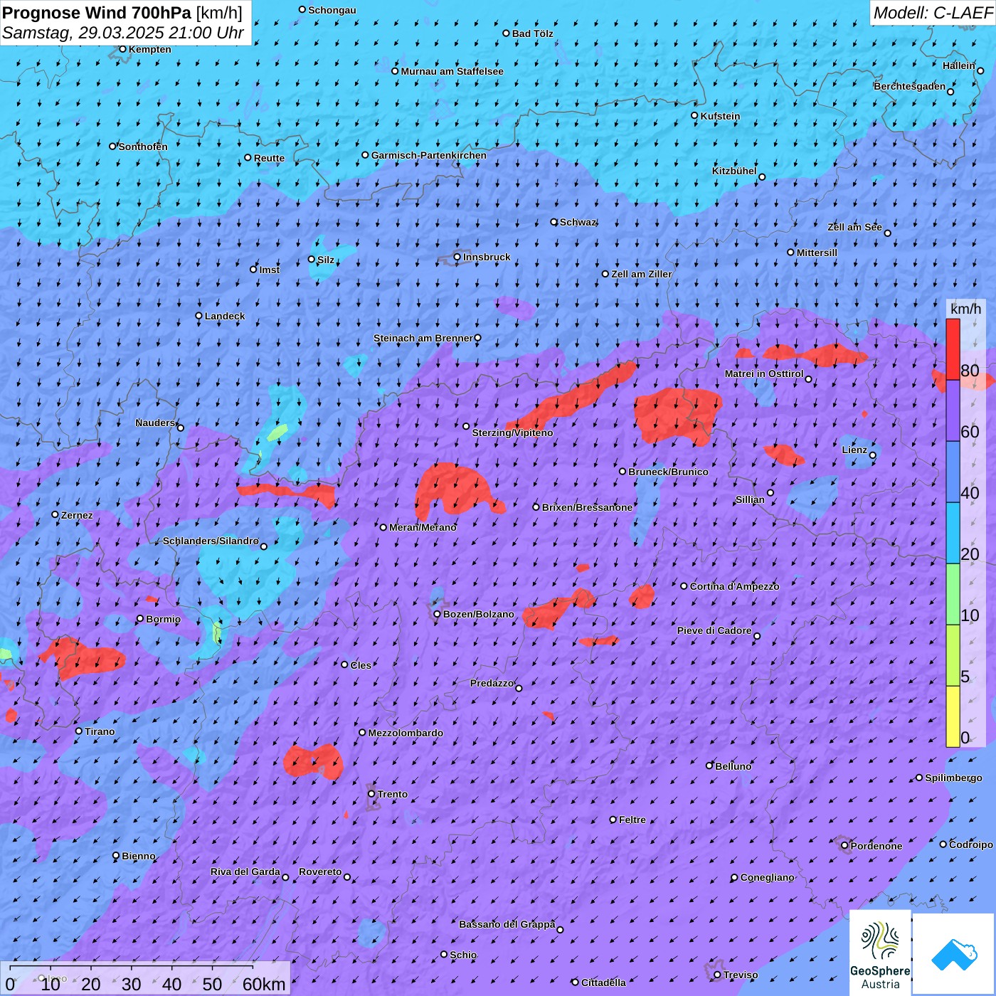
Task: Click the 'Zell am Ziller' label
Action: click(x=641, y=274)
